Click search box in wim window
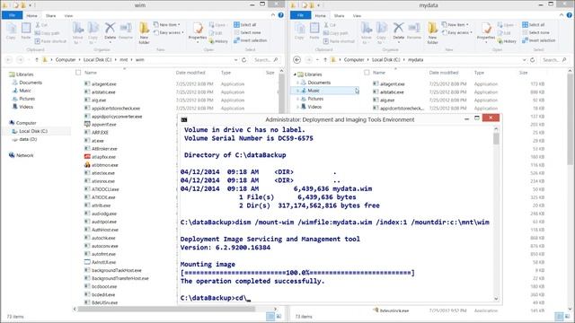Viewport: 575px width, 323px height. (x=266, y=60)
